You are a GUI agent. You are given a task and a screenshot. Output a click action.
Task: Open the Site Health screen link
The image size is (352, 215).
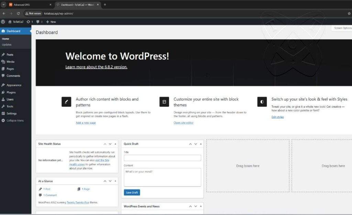point(89,163)
